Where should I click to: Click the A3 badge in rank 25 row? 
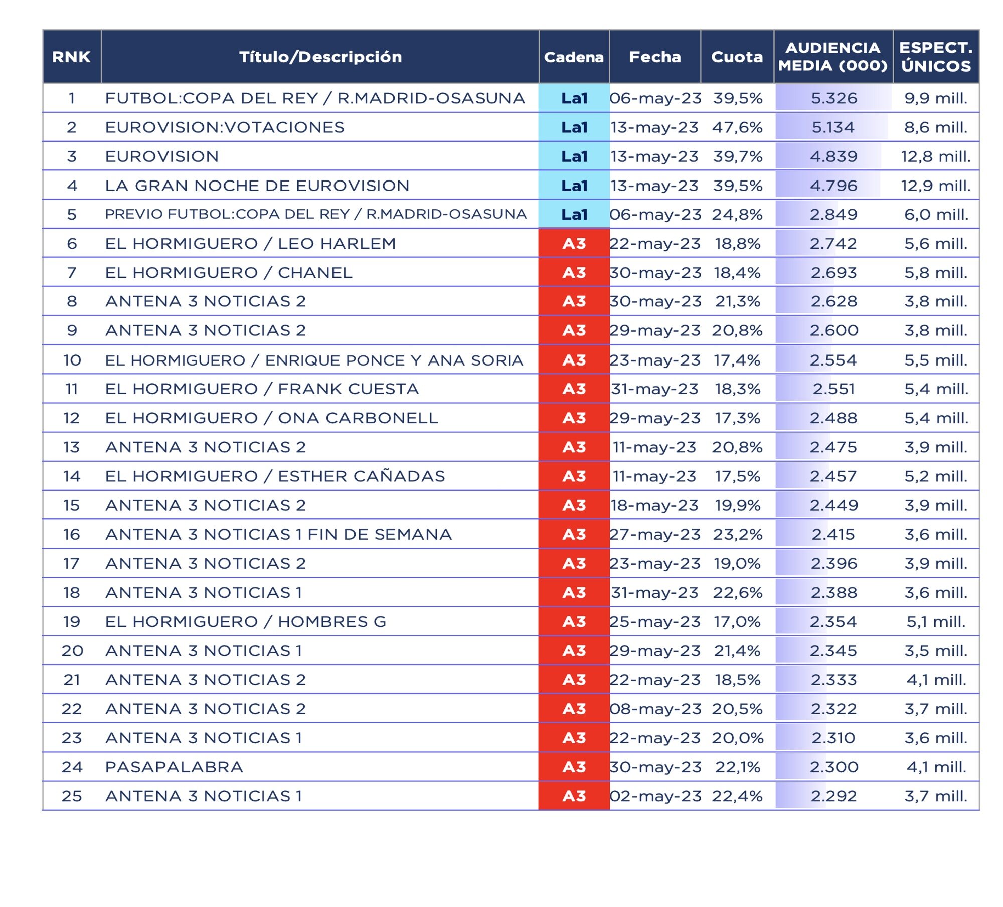[574, 796]
